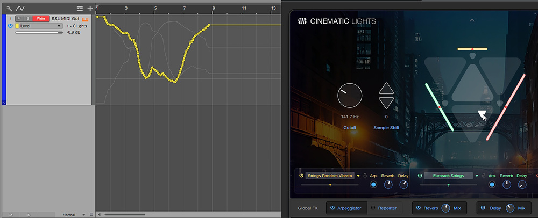Solo track 1 with the S button
Screen dimensions: 538x218
(27, 19)
